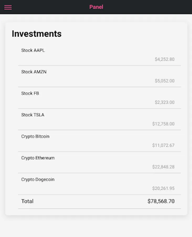This screenshot has height=237, width=192.
Task: Click the AMZN value $5,052.00
Action: point(164,81)
